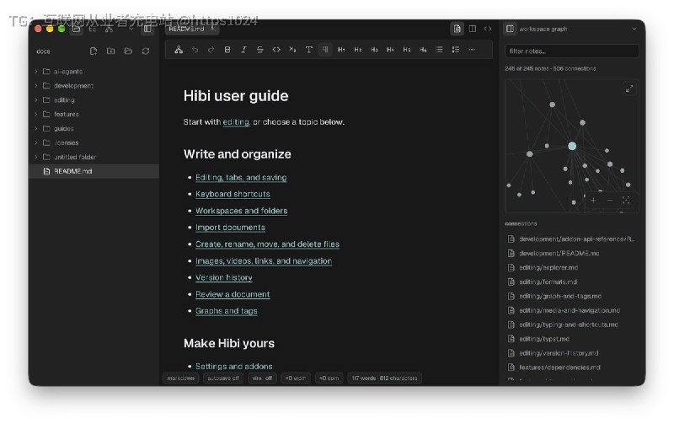This screenshot has height=424, width=674.
Task: Switch sidebar to the outline list view
Action: point(93,29)
